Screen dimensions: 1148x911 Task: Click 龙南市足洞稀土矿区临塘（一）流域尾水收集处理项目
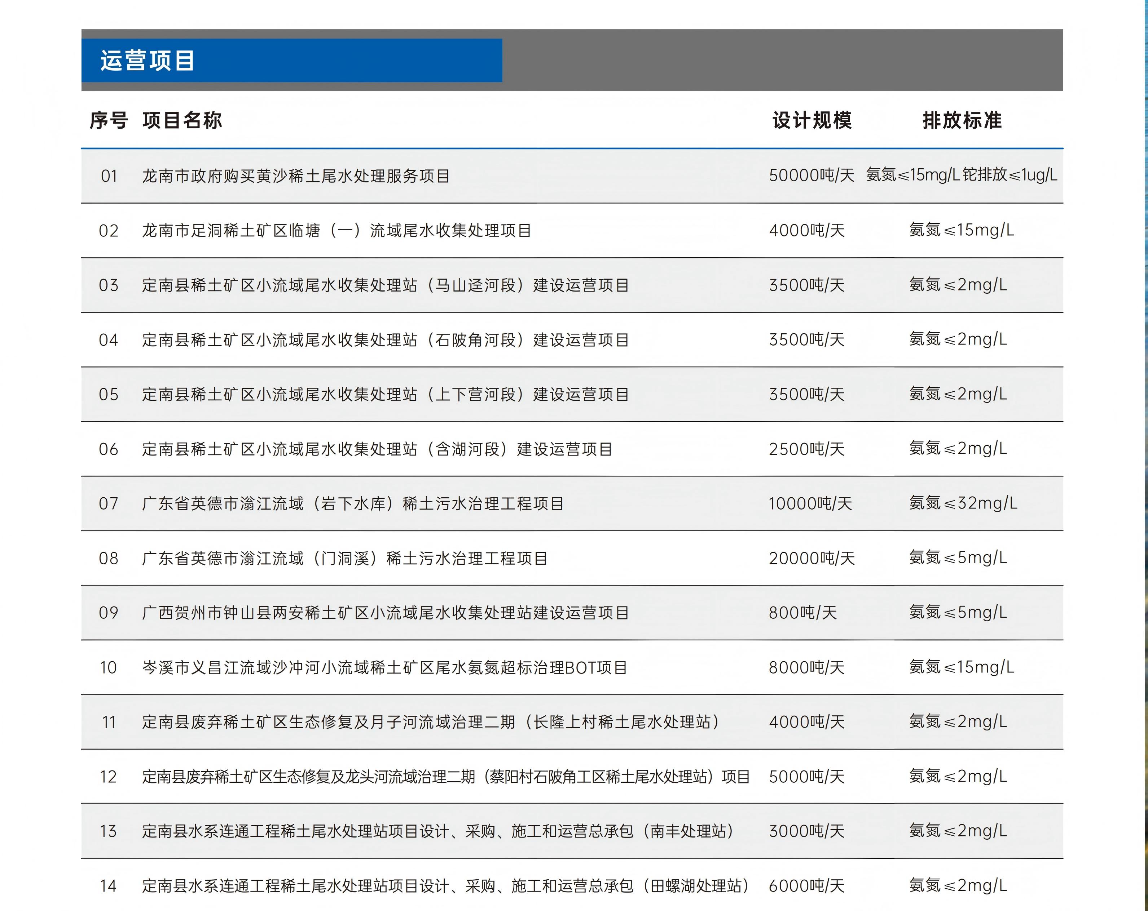click(337, 230)
